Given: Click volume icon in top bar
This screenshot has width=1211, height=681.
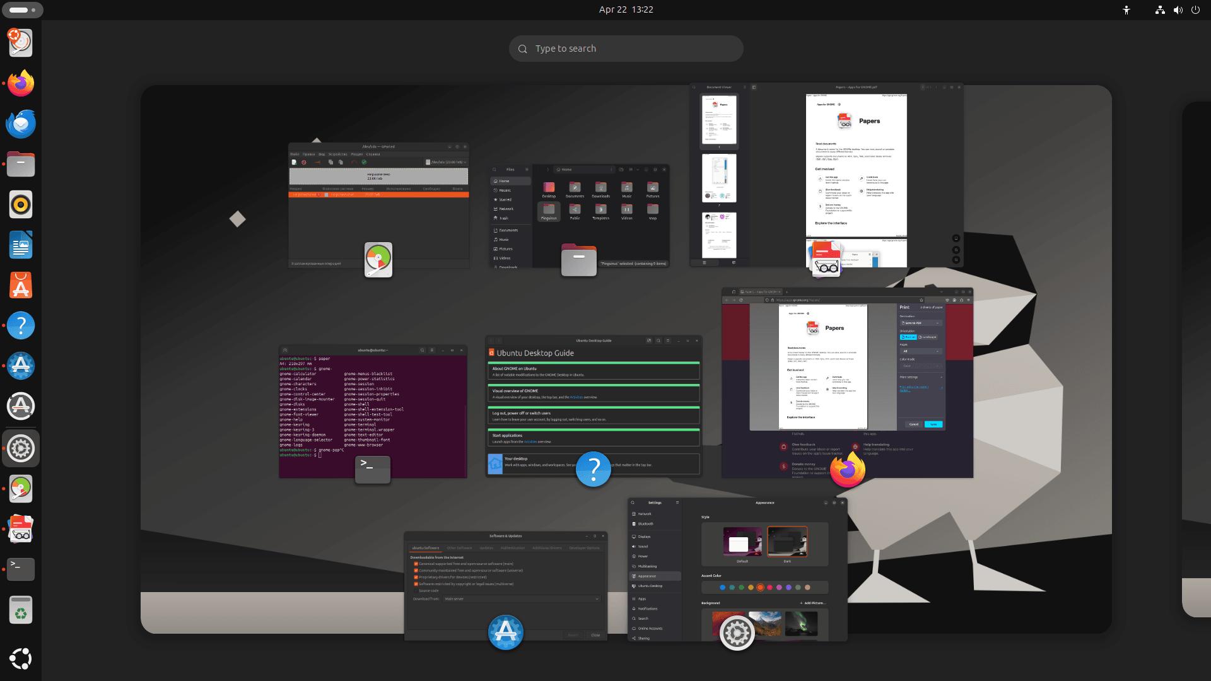Looking at the screenshot, I should click(x=1178, y=10).
